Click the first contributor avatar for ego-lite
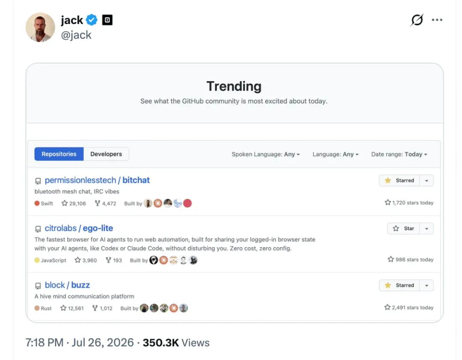 coord(154,260)
